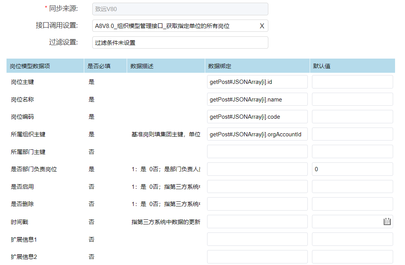Viewport: 405px width, 265px height.
Task: Edit 数据绑定 field for 岗位编码
Action: pyautogui.click(x=257, y=117)
